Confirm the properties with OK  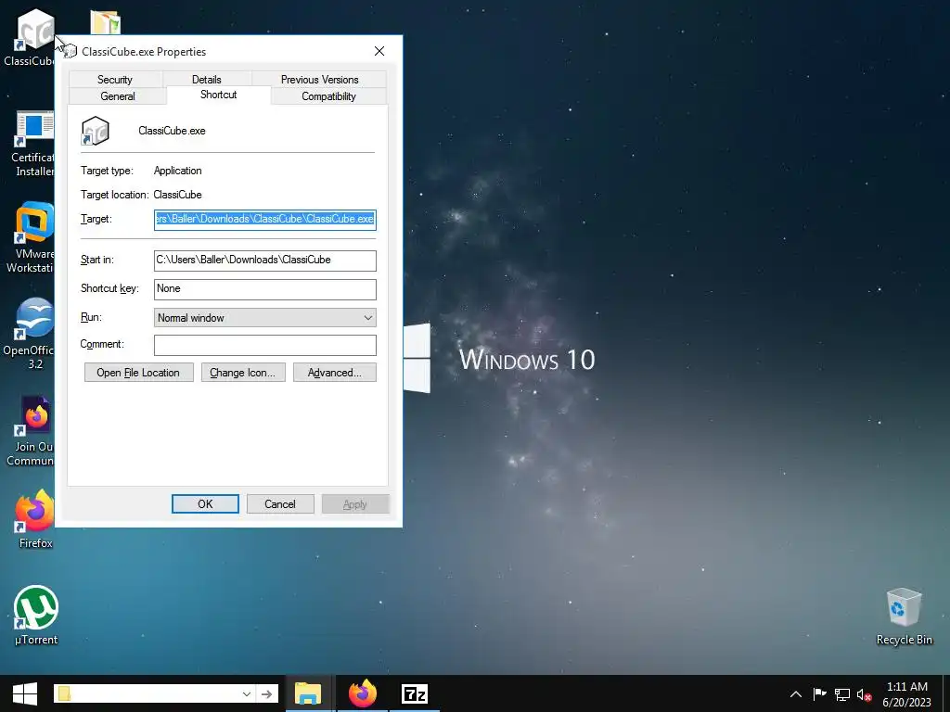[205, 503]
